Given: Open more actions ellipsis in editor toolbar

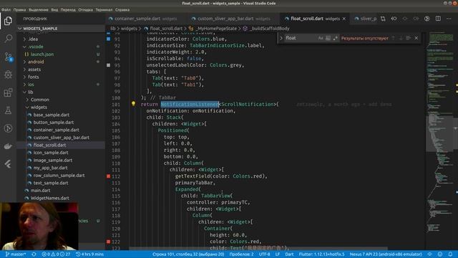Looking at the screenshot, I should (449, 19).
